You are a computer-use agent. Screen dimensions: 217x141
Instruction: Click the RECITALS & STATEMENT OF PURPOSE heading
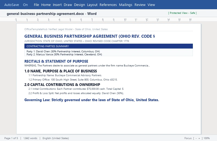[x=56, y=61]
